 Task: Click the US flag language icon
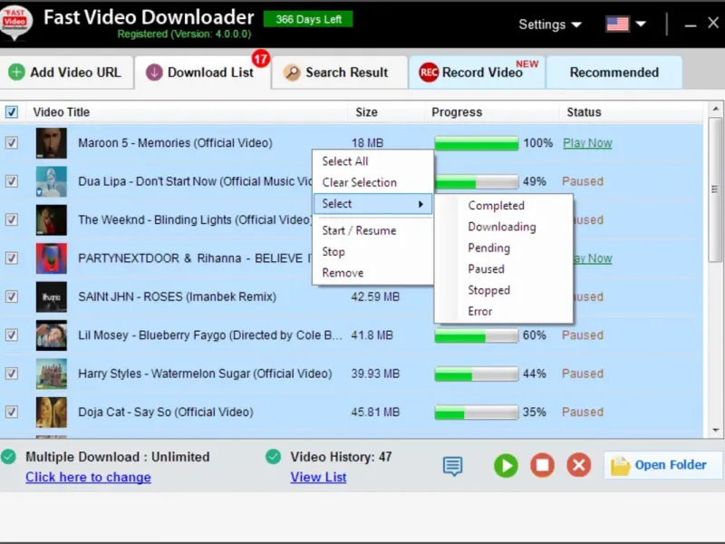pyautogui.click(x=617, y=24)
